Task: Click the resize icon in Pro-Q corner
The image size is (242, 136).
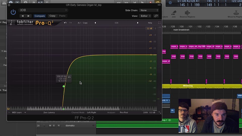Action: [x=160, y=113]
